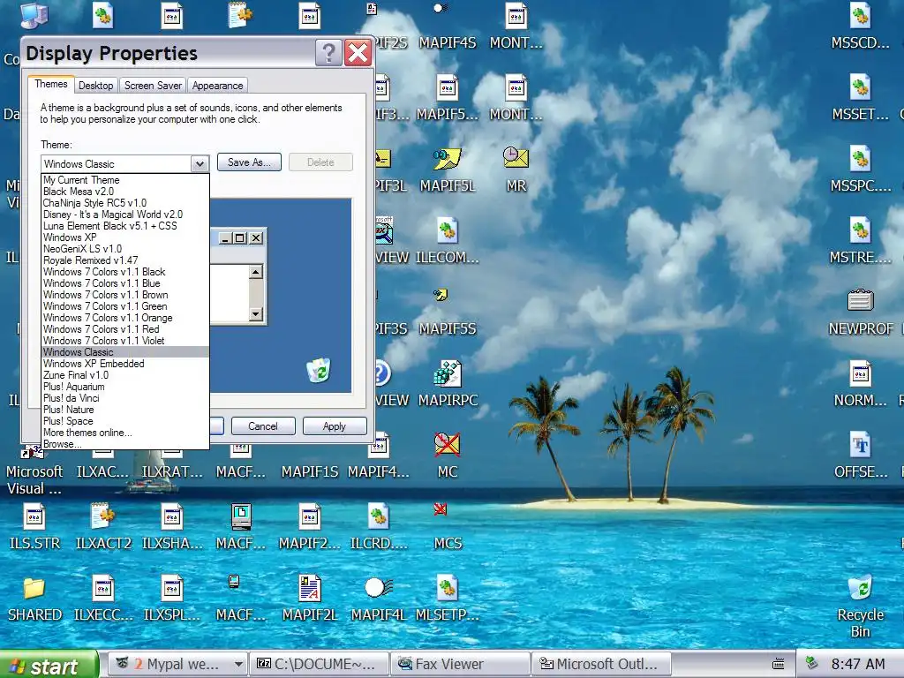Select the MR envelope-clock desktop icon
This screenshot has width=904, height=678.
(x=516, y=169)
